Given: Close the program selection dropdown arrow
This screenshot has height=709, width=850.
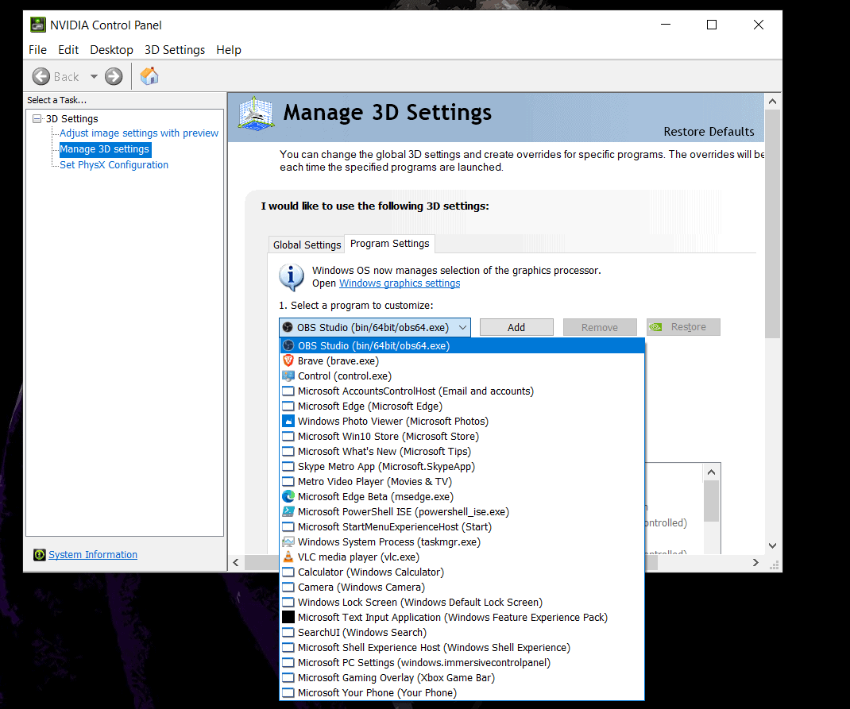Looking at the screenshot, I should (462, 327).
